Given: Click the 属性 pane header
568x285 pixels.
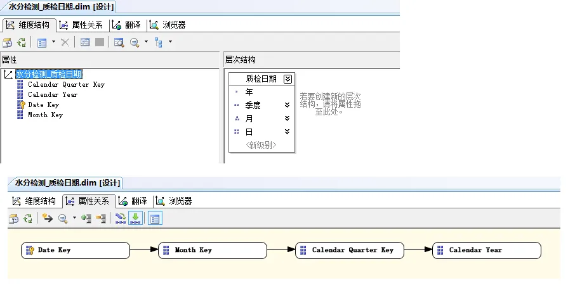Looking at the screenshot, I should 110,60.
